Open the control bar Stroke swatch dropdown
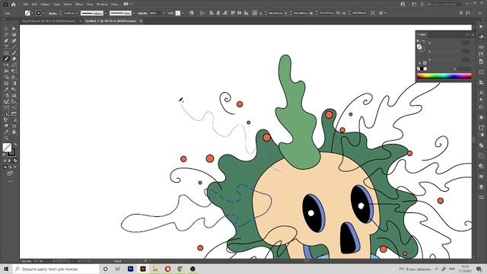 (43, 13)
